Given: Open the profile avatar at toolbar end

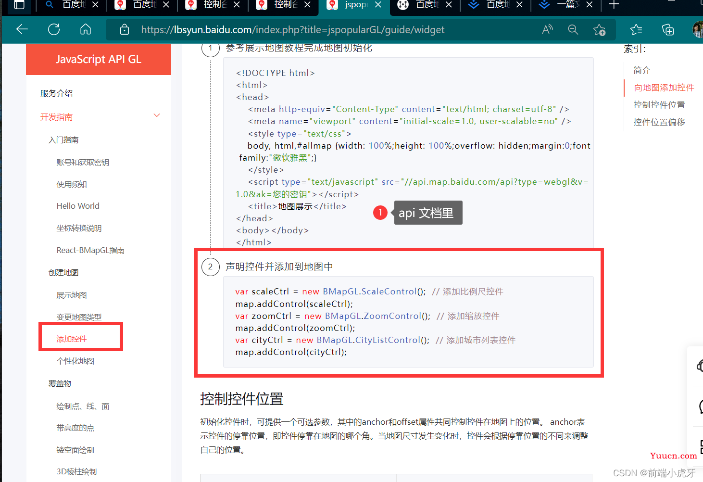Looking at the screenshot, I should [698, 30].
